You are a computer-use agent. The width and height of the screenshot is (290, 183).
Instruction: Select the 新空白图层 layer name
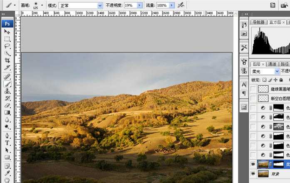280,99
